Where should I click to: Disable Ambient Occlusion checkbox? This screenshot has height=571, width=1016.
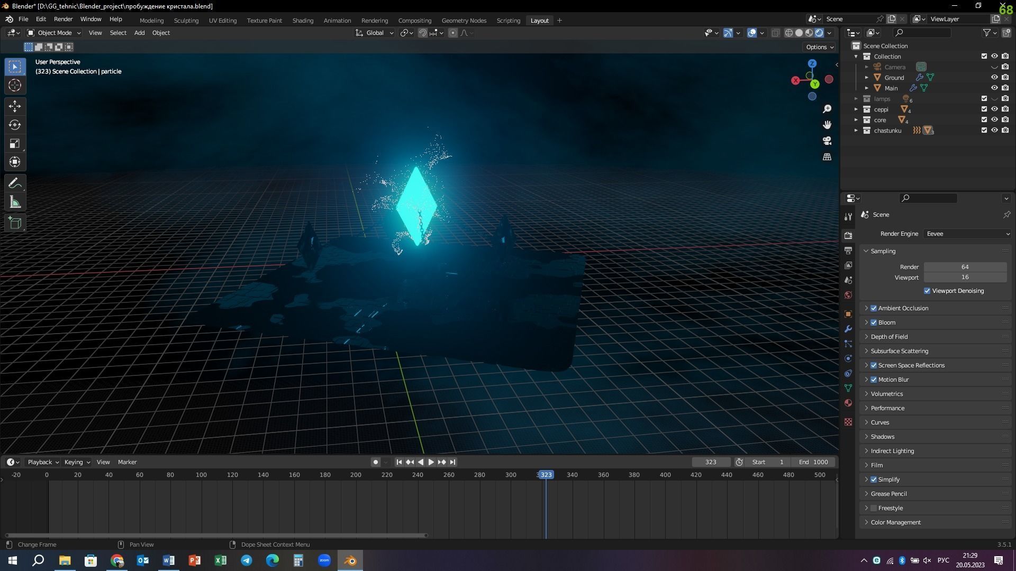coord(874,308)
